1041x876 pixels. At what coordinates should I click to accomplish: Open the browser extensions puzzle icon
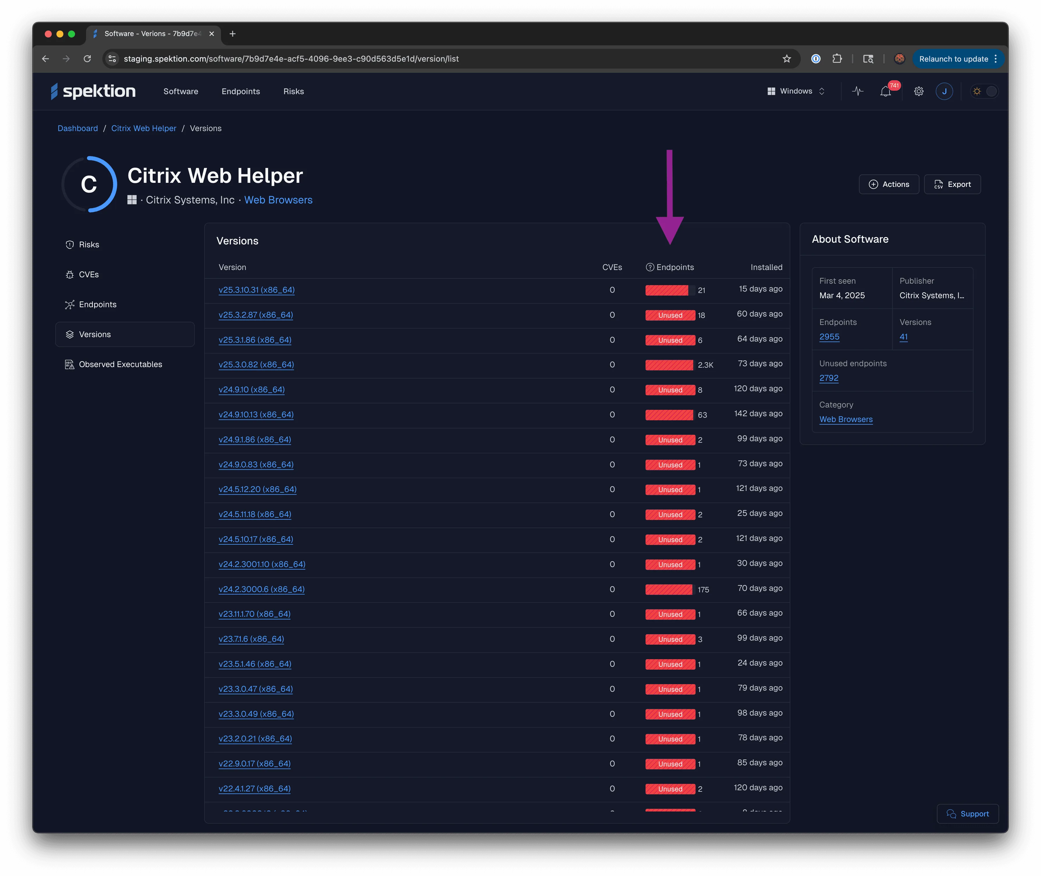click(x=837, y=59)
